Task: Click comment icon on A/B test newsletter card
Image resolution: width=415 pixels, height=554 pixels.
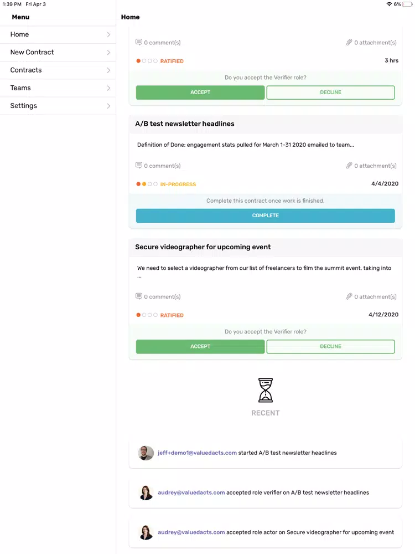Action: 139,165
